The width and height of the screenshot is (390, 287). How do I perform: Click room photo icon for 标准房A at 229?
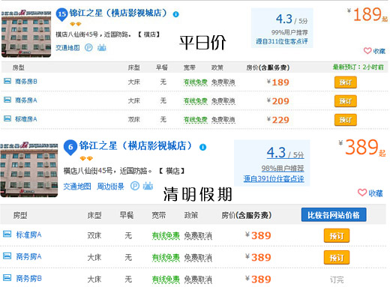(x=7, y=118)
